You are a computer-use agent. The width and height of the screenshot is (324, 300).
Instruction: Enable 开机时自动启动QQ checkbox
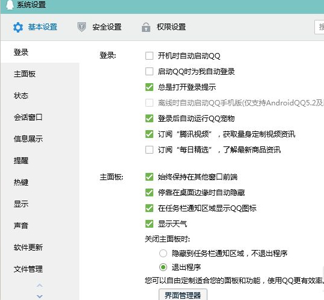click(x=149, y=55)
